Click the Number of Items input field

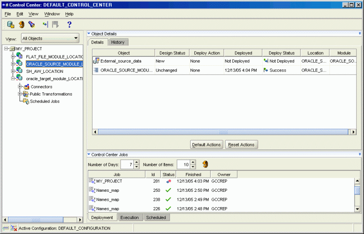[x=184, y=165]
